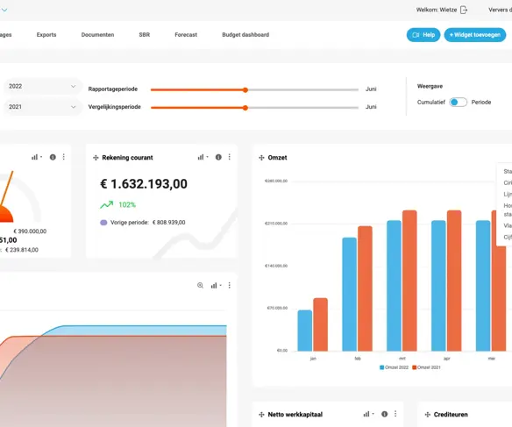Switch to Budget dashboard tab

coord(245,34)
